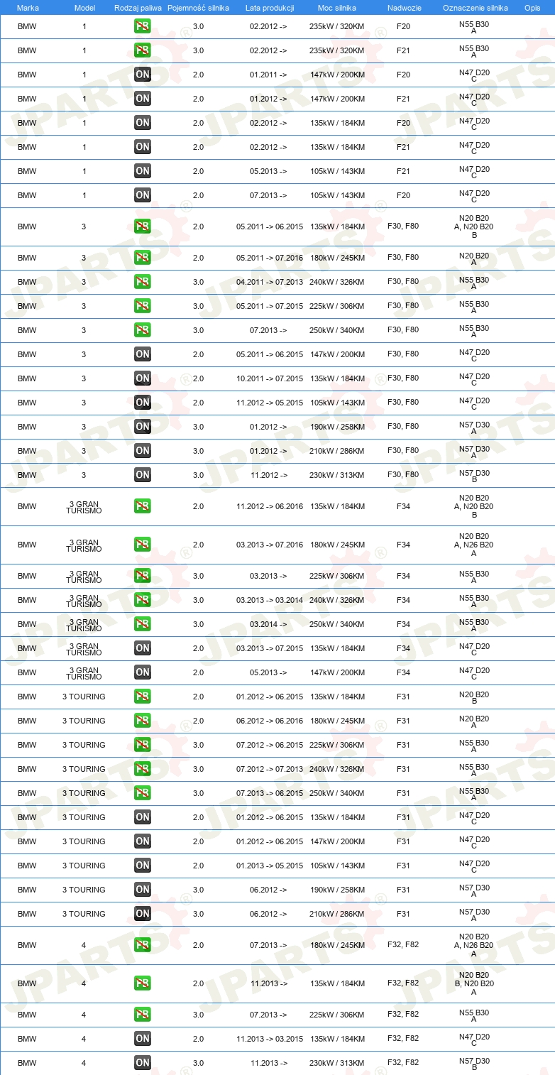555x1075 pixels.
Task: Click the Rodzaj paliwa column header
Action: (x=138, y=7)
